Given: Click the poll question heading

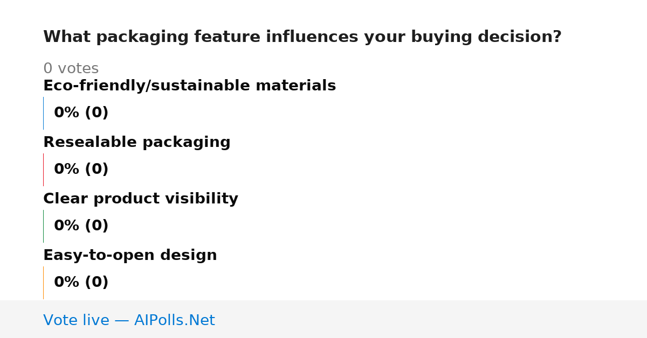Looking at the screenshot, I should tap(302, 37).
